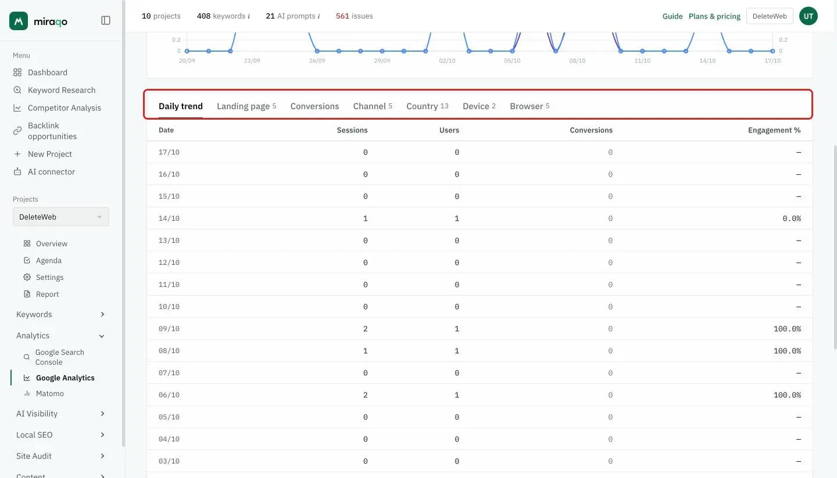Select the Daily trend tab
This screenshot has width=837, height=478.
(x=181, y=106)
